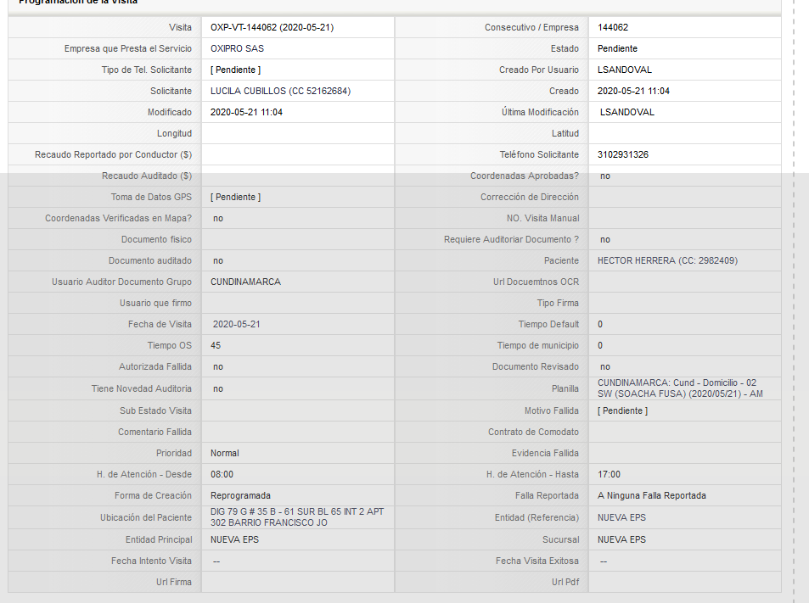This screenshot has width=809, height=603.
Task: Click the Estado Pendiente value
Action: tap(618, 48)
